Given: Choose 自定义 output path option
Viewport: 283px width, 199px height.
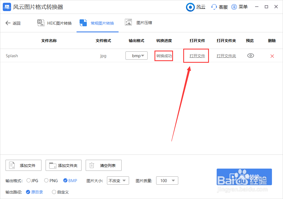Looking at the screenshot, I should click(54, 192).
